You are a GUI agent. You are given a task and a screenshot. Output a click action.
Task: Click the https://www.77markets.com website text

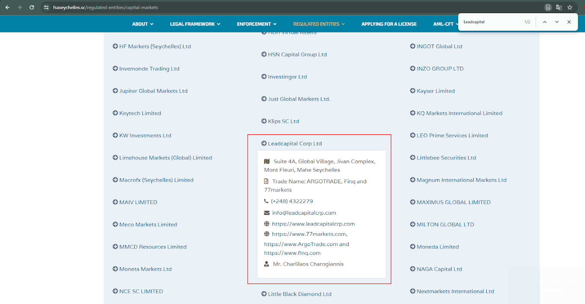(x=309, y=234)
